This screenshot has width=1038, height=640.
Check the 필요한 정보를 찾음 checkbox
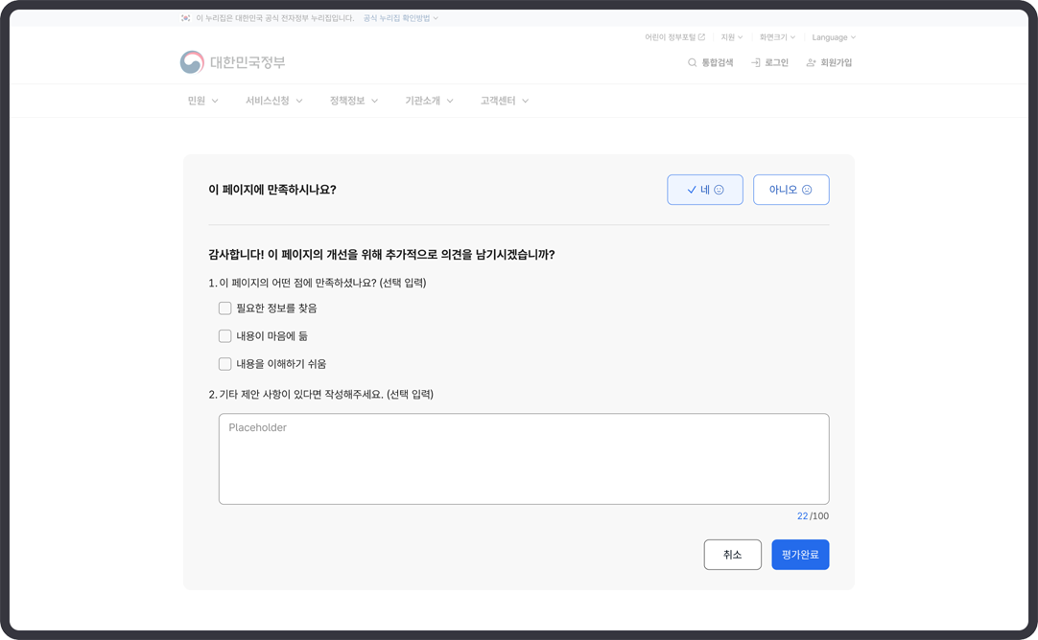(x=224, y=309)
